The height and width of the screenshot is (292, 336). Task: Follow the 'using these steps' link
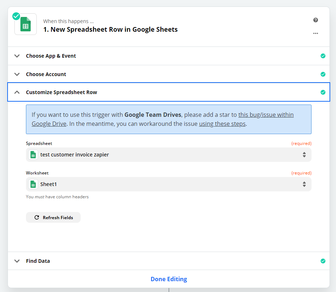point(222,124)
